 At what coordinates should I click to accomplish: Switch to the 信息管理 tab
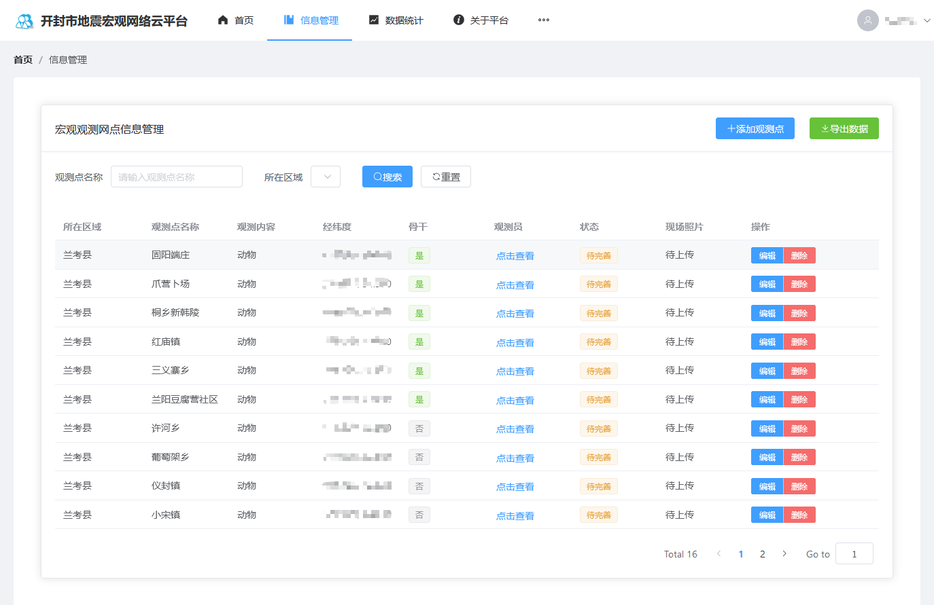pos(310,20)
